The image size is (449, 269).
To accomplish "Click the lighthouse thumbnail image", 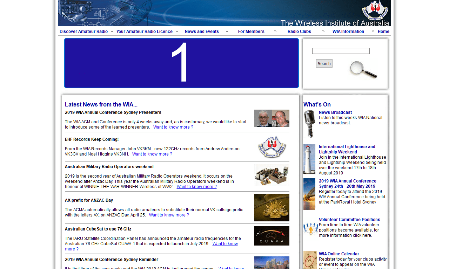I will (309, 159).
